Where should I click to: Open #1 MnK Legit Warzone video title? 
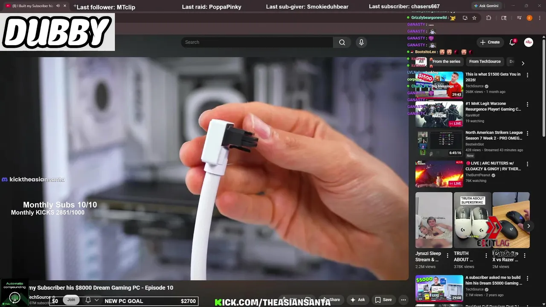point(493,106)
